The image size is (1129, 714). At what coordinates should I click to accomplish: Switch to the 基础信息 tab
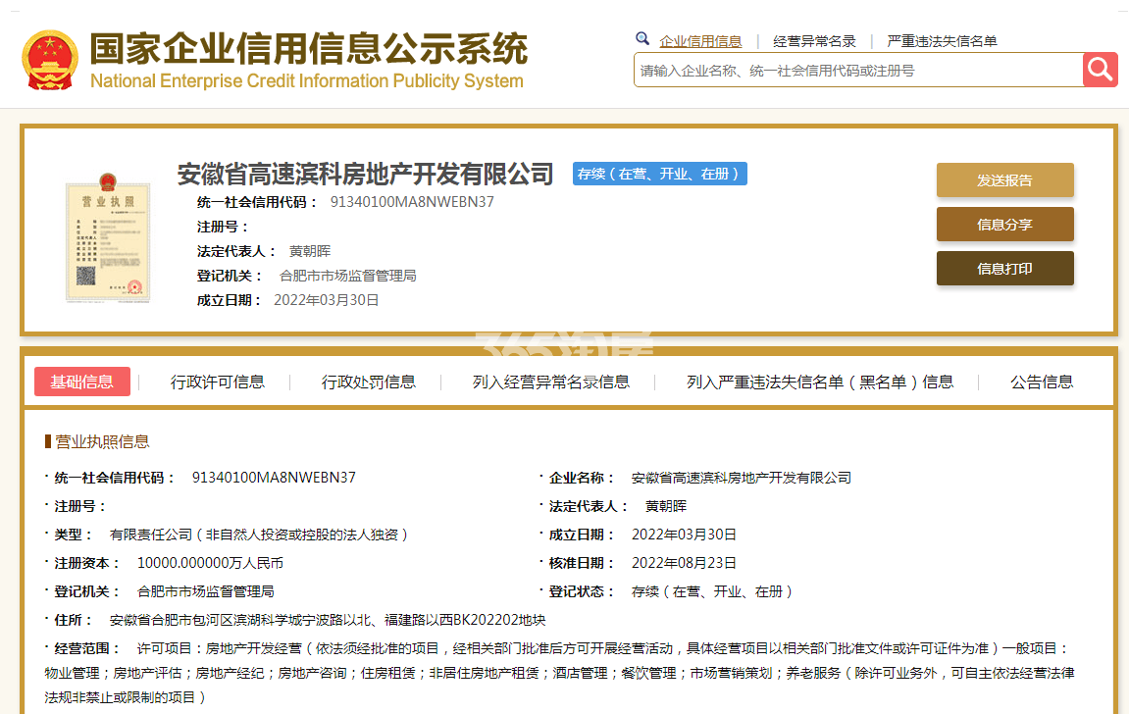click(x=82, y=382)
